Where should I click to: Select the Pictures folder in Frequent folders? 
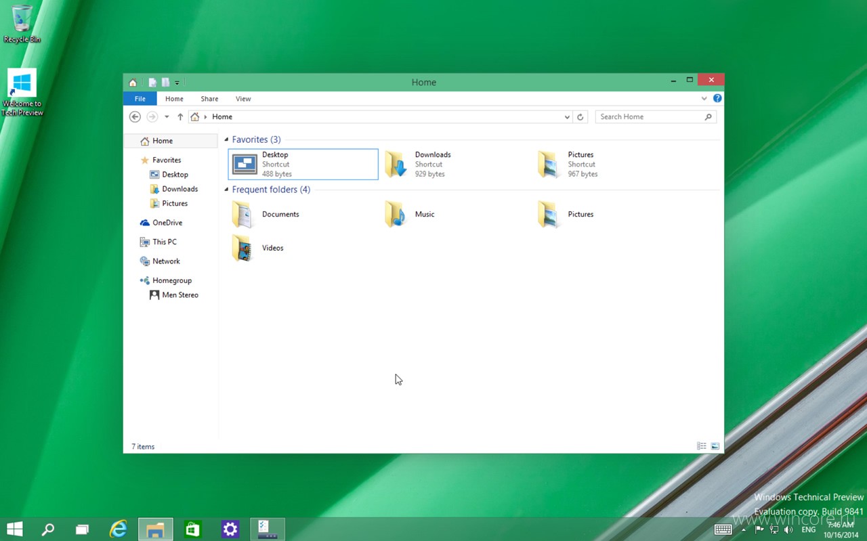(549, 214)
